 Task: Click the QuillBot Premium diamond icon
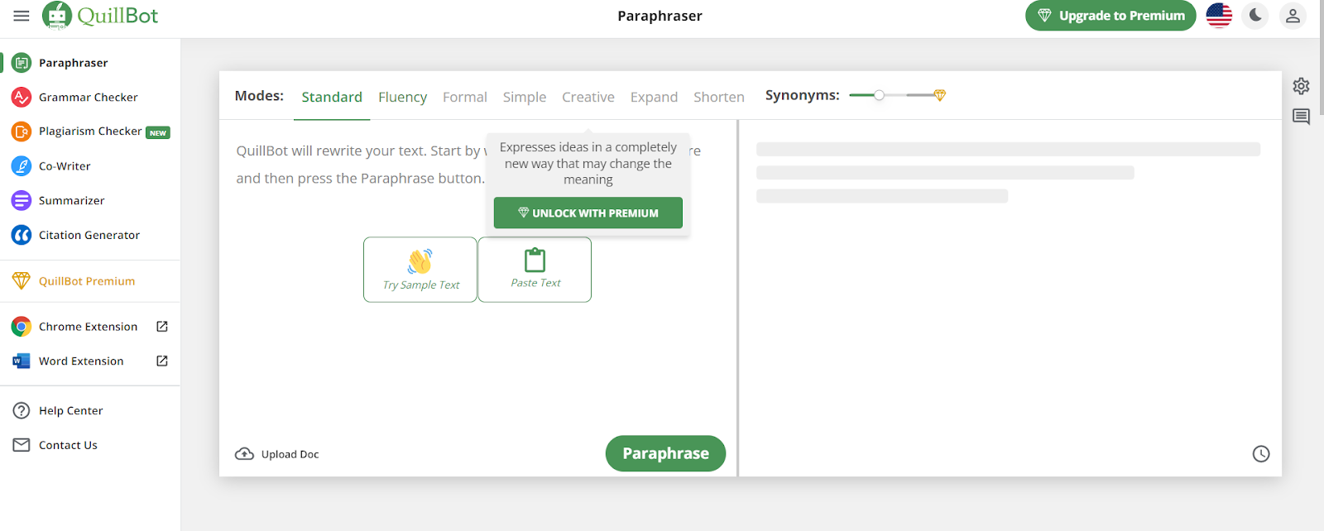tap(22, 281)
